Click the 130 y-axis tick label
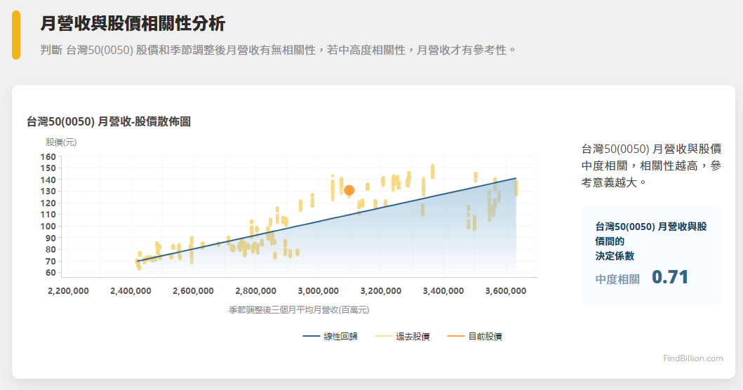This screenshot has width=743, height=390. 48,191
